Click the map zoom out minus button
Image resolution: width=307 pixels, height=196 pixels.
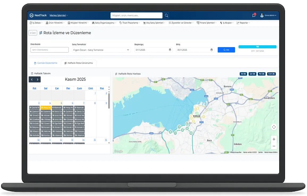(x=274, y=146)
